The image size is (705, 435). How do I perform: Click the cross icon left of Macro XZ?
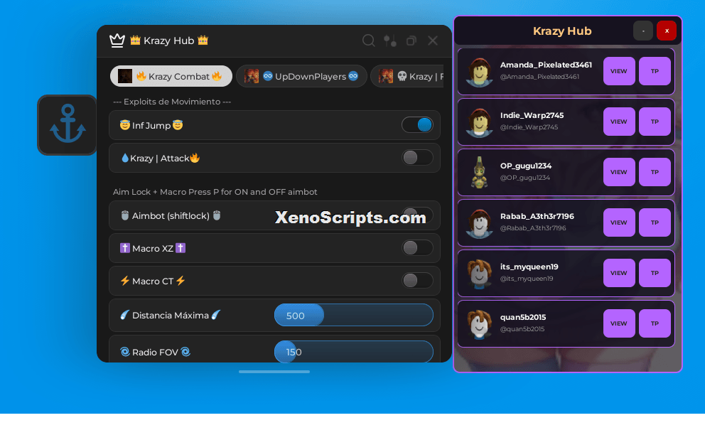125,248
